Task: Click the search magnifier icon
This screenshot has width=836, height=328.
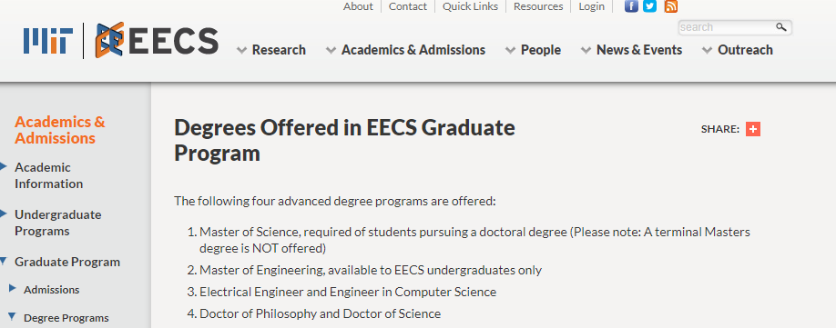Action: (x=781, y=27)
